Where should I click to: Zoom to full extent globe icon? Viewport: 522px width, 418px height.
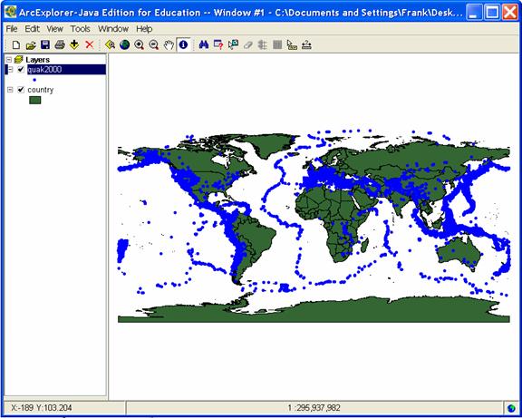(124, 44)
